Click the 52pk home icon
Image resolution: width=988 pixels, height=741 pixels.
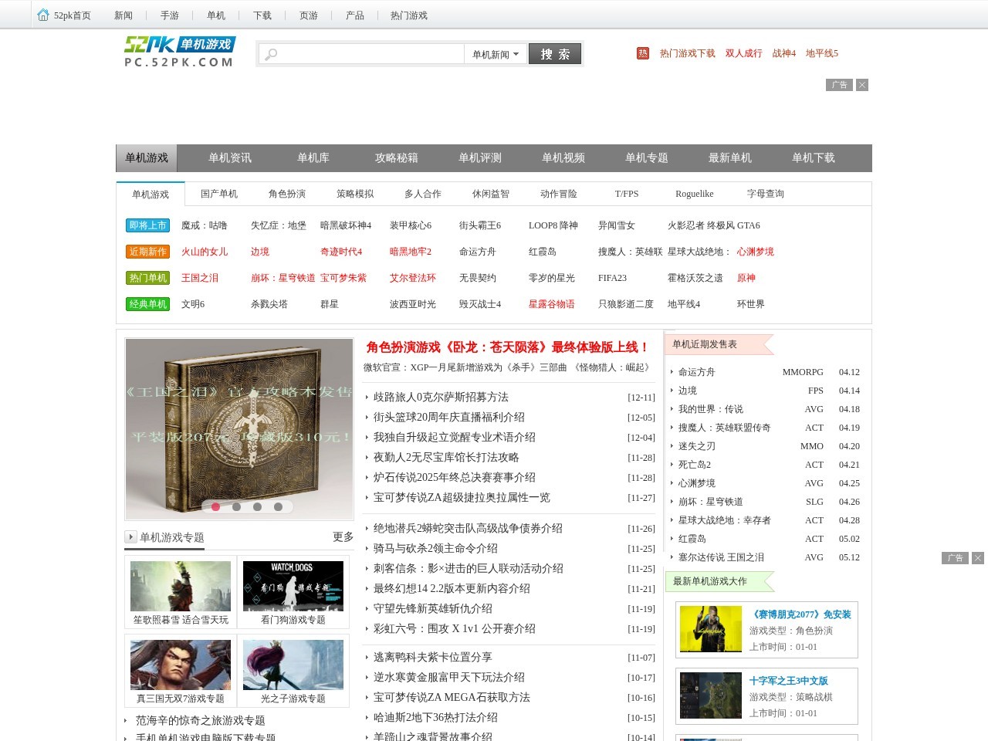[43, 15]
